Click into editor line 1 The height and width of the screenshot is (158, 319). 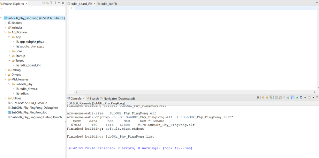(x=195, y=8)
